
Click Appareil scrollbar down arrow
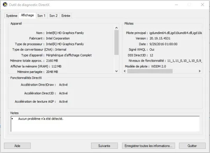click(116, 71)
